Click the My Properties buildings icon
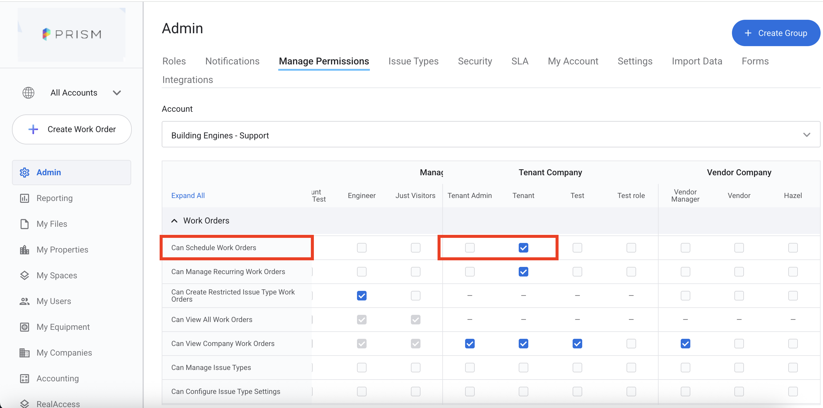This screenshot has height=408, width=823. (25, 250)
